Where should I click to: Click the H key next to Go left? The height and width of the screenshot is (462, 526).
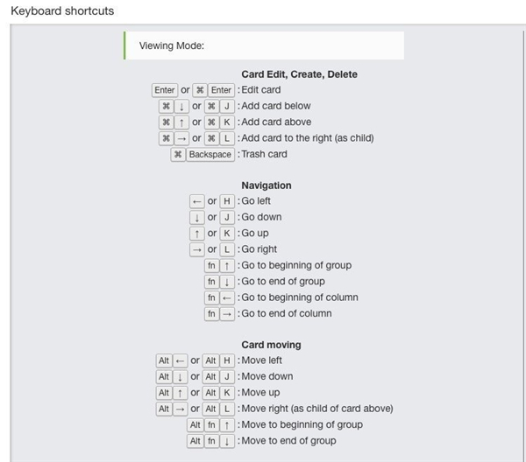click(226, 201)
